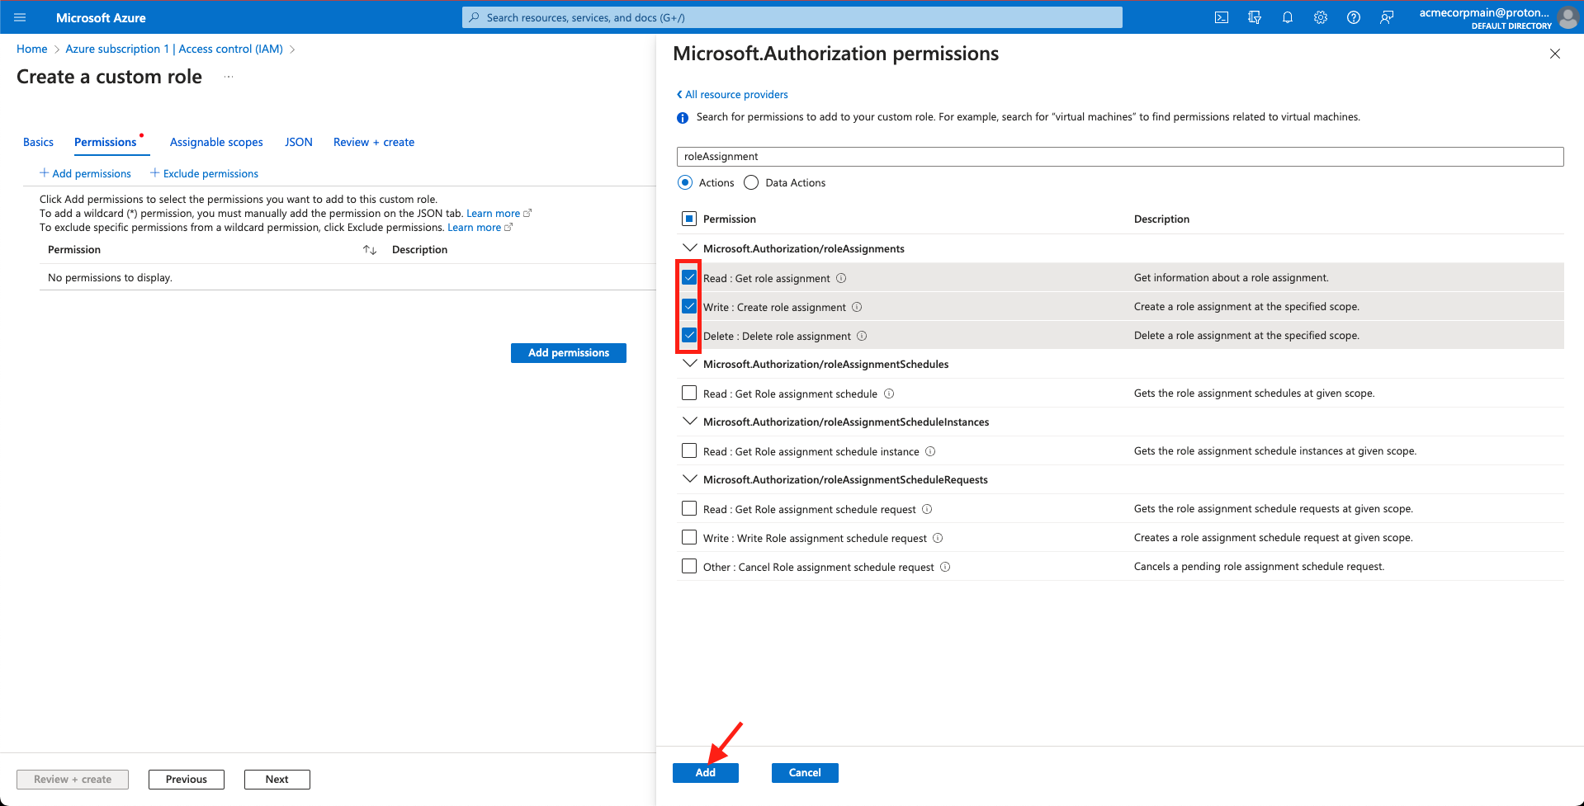
Task: Collapse the Microsoft.Authorization/roleAssignments group
Action: point(689,248)
